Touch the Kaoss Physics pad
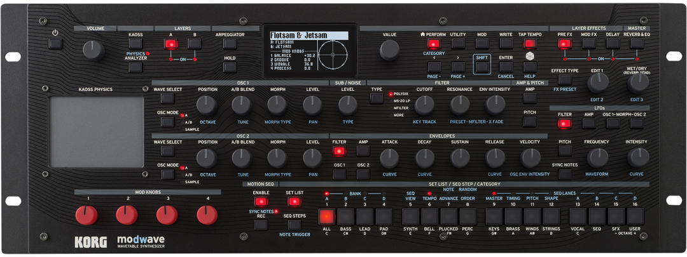The width and height of the screenshot is (687, 257). pyautogui.click(x=97, y=132)
